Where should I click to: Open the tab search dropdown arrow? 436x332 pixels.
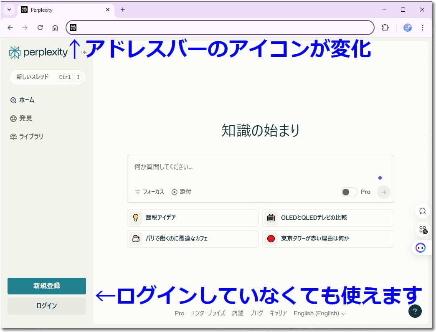click(9, 10)
